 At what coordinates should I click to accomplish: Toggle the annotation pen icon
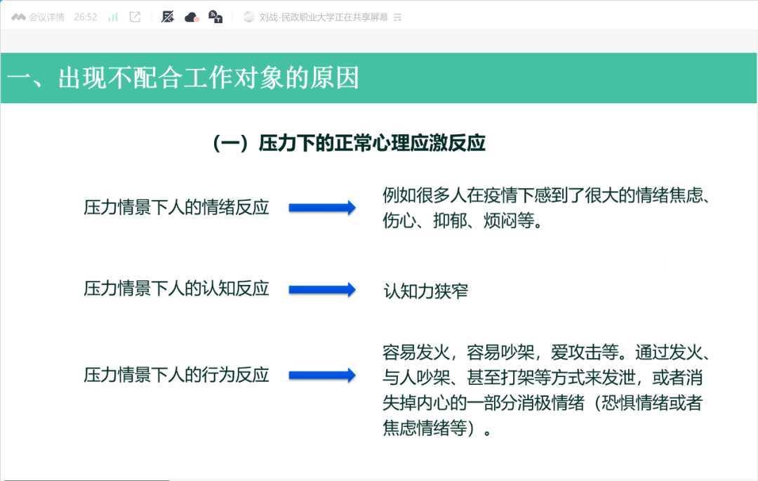167,17
